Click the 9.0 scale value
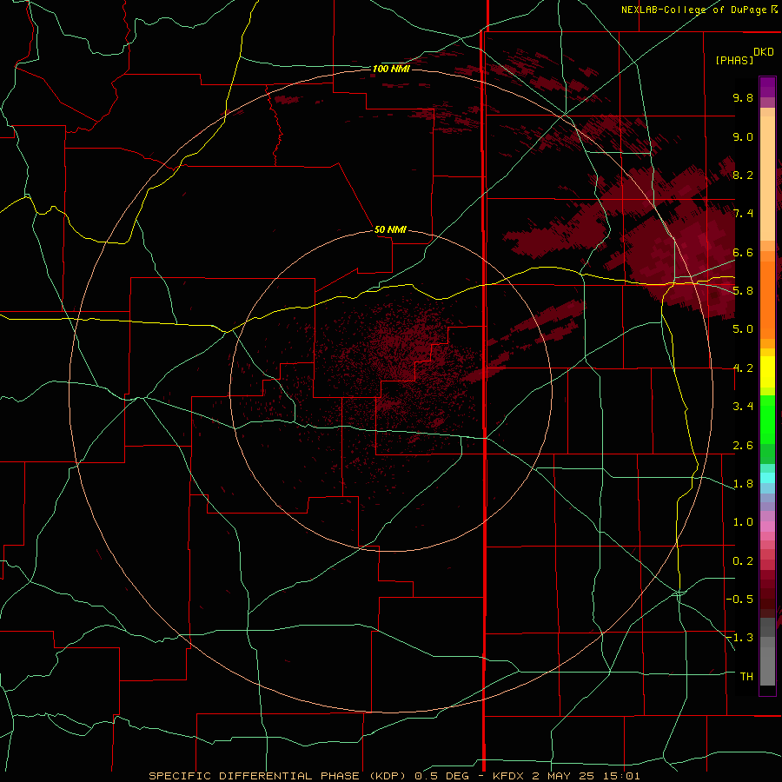This screenshot has height=782, width=782. [743, 136]
